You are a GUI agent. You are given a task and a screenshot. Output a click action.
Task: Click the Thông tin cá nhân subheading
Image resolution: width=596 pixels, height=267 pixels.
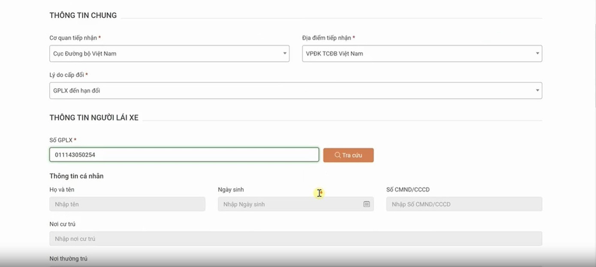[x=76, y=176]
